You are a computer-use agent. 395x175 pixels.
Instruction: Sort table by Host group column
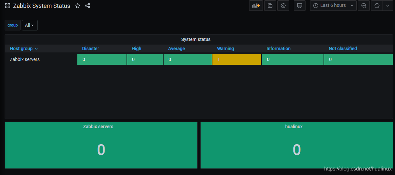coord(24,49)
